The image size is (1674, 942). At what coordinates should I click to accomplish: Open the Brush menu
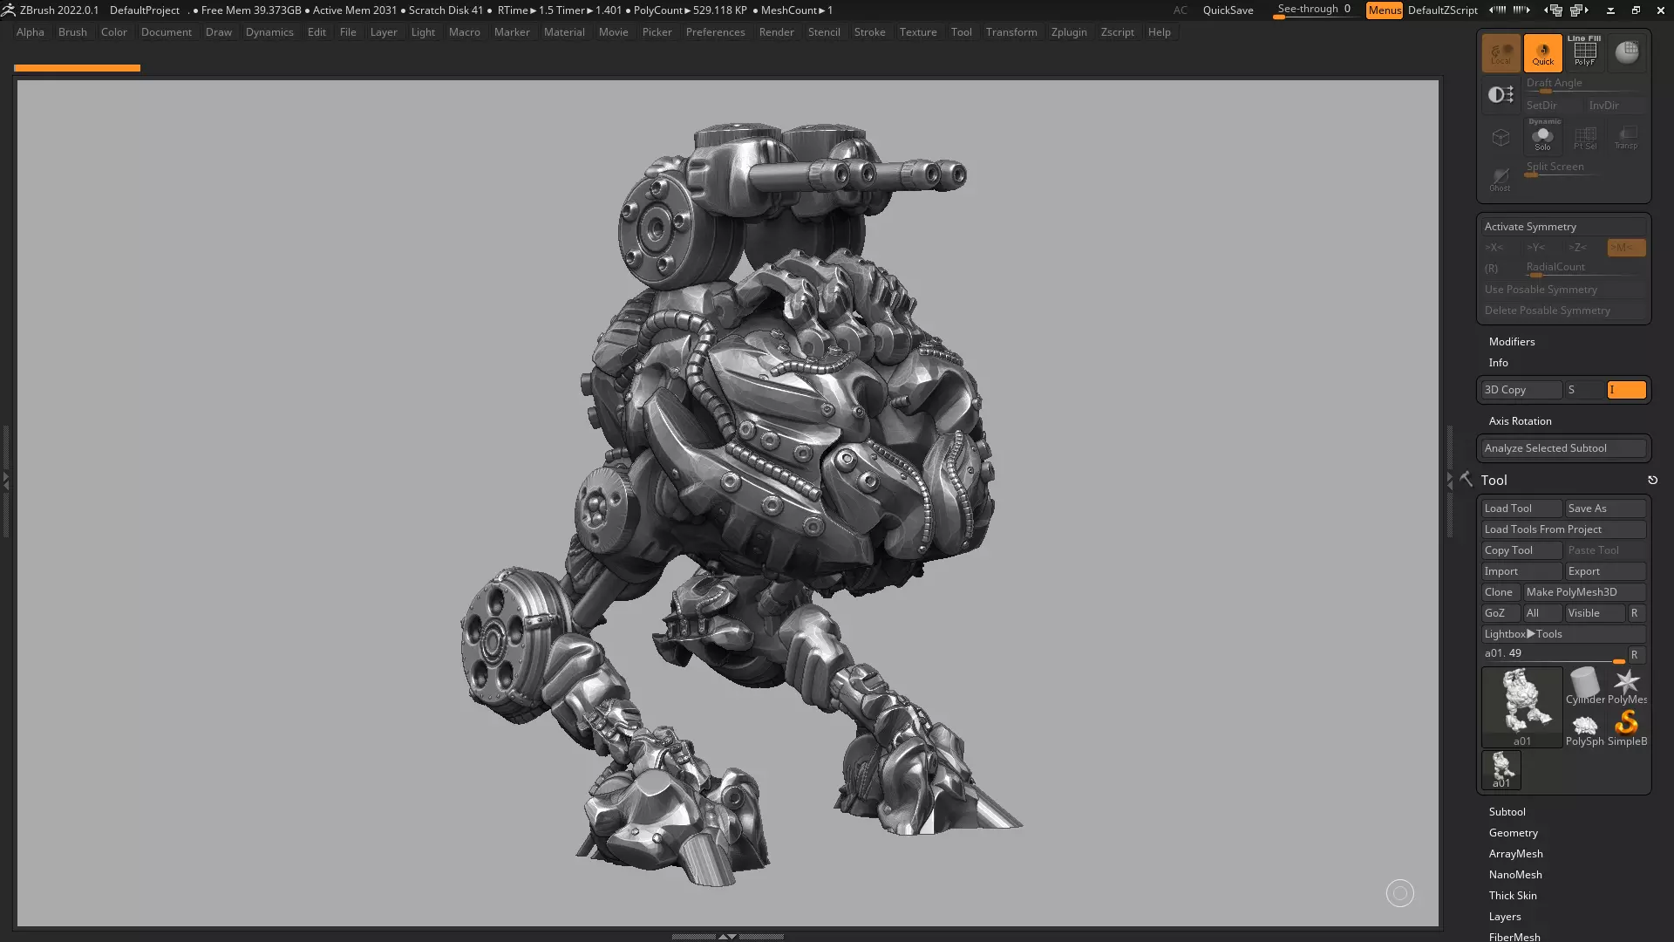click(x=72, y=32)
